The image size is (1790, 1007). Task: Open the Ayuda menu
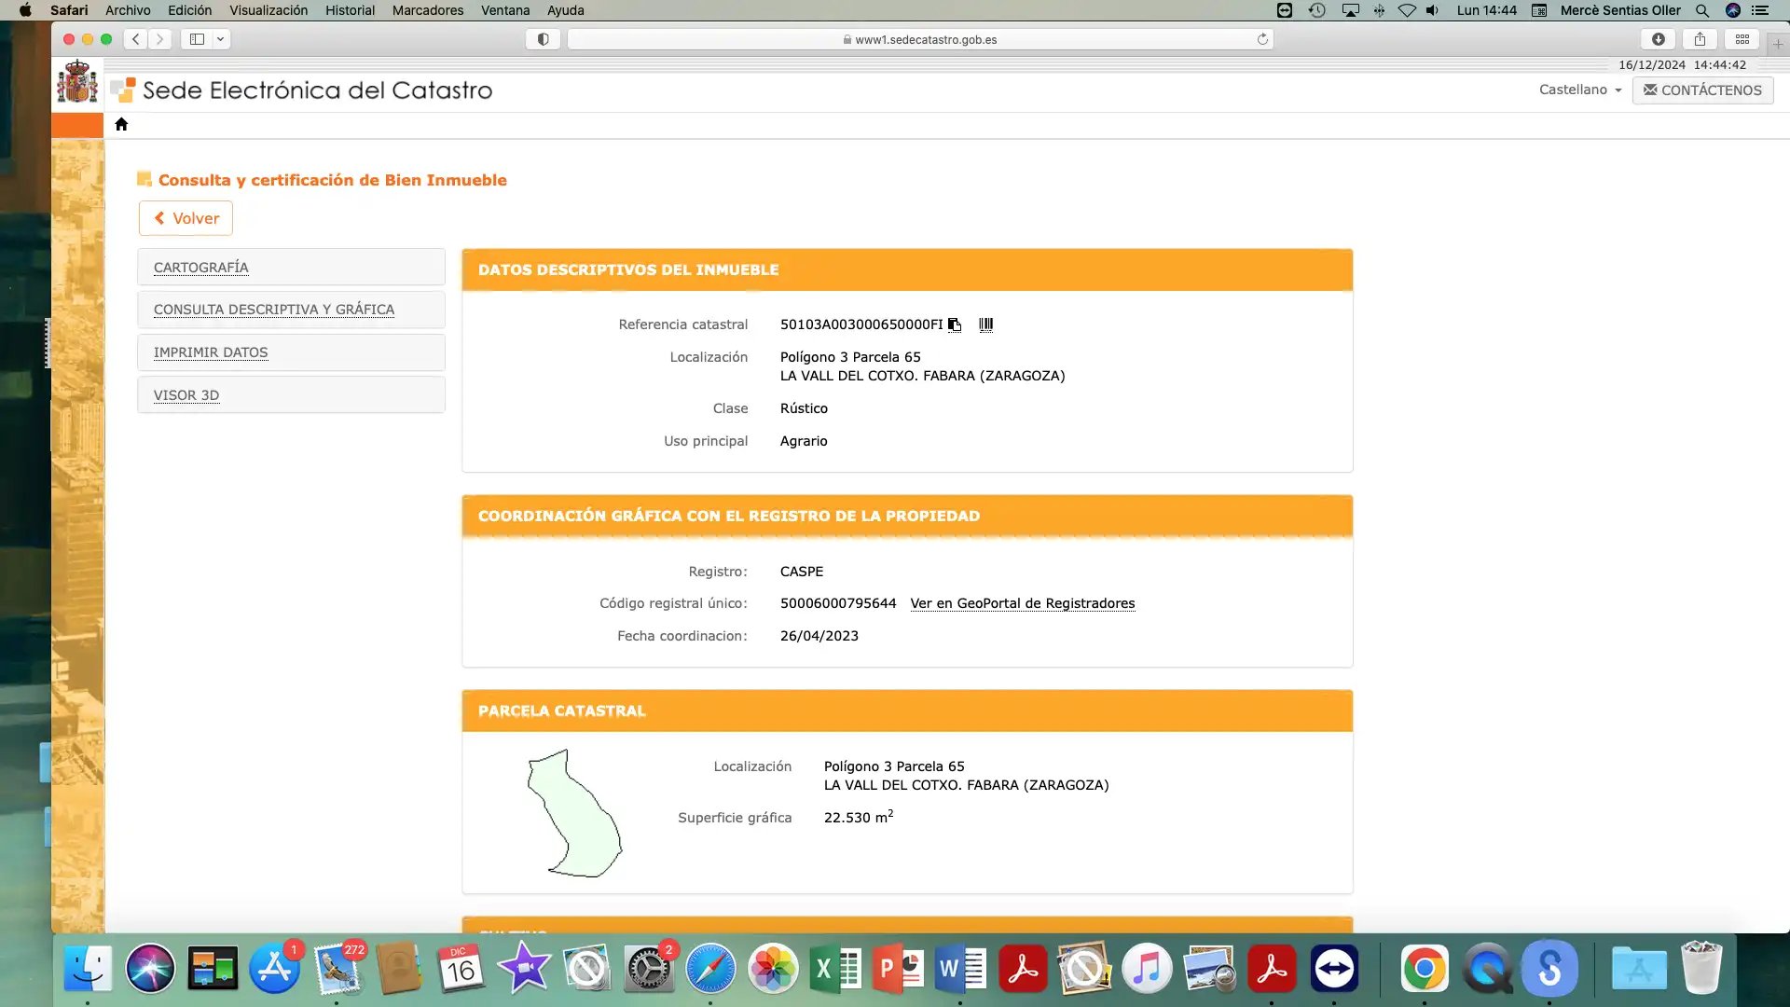point(566,10)
